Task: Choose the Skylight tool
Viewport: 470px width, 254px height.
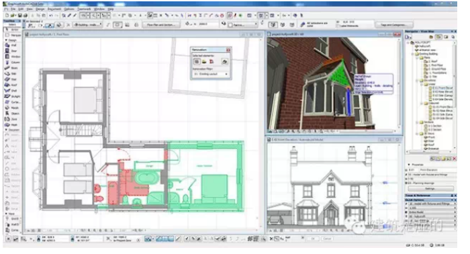Action: tap(12, 97)
